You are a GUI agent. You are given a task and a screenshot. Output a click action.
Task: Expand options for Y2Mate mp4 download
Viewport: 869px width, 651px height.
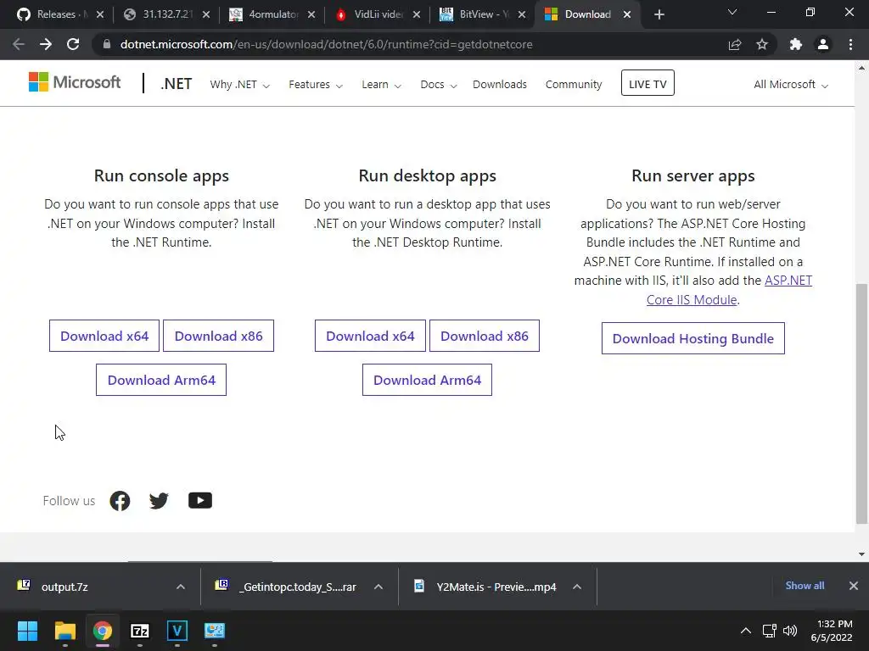pos(577,587)
